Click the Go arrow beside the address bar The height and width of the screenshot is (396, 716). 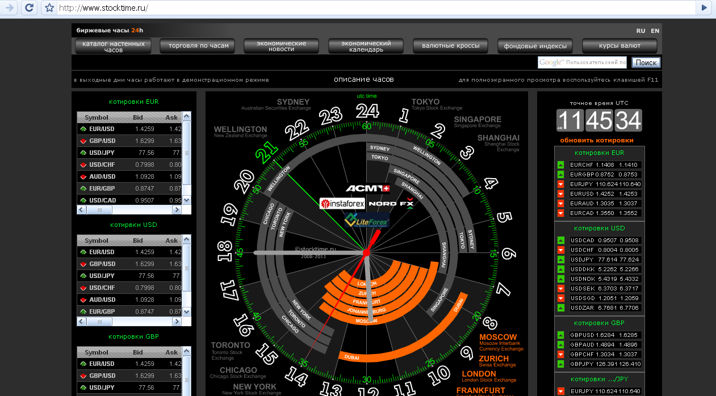tap(705, 8)
